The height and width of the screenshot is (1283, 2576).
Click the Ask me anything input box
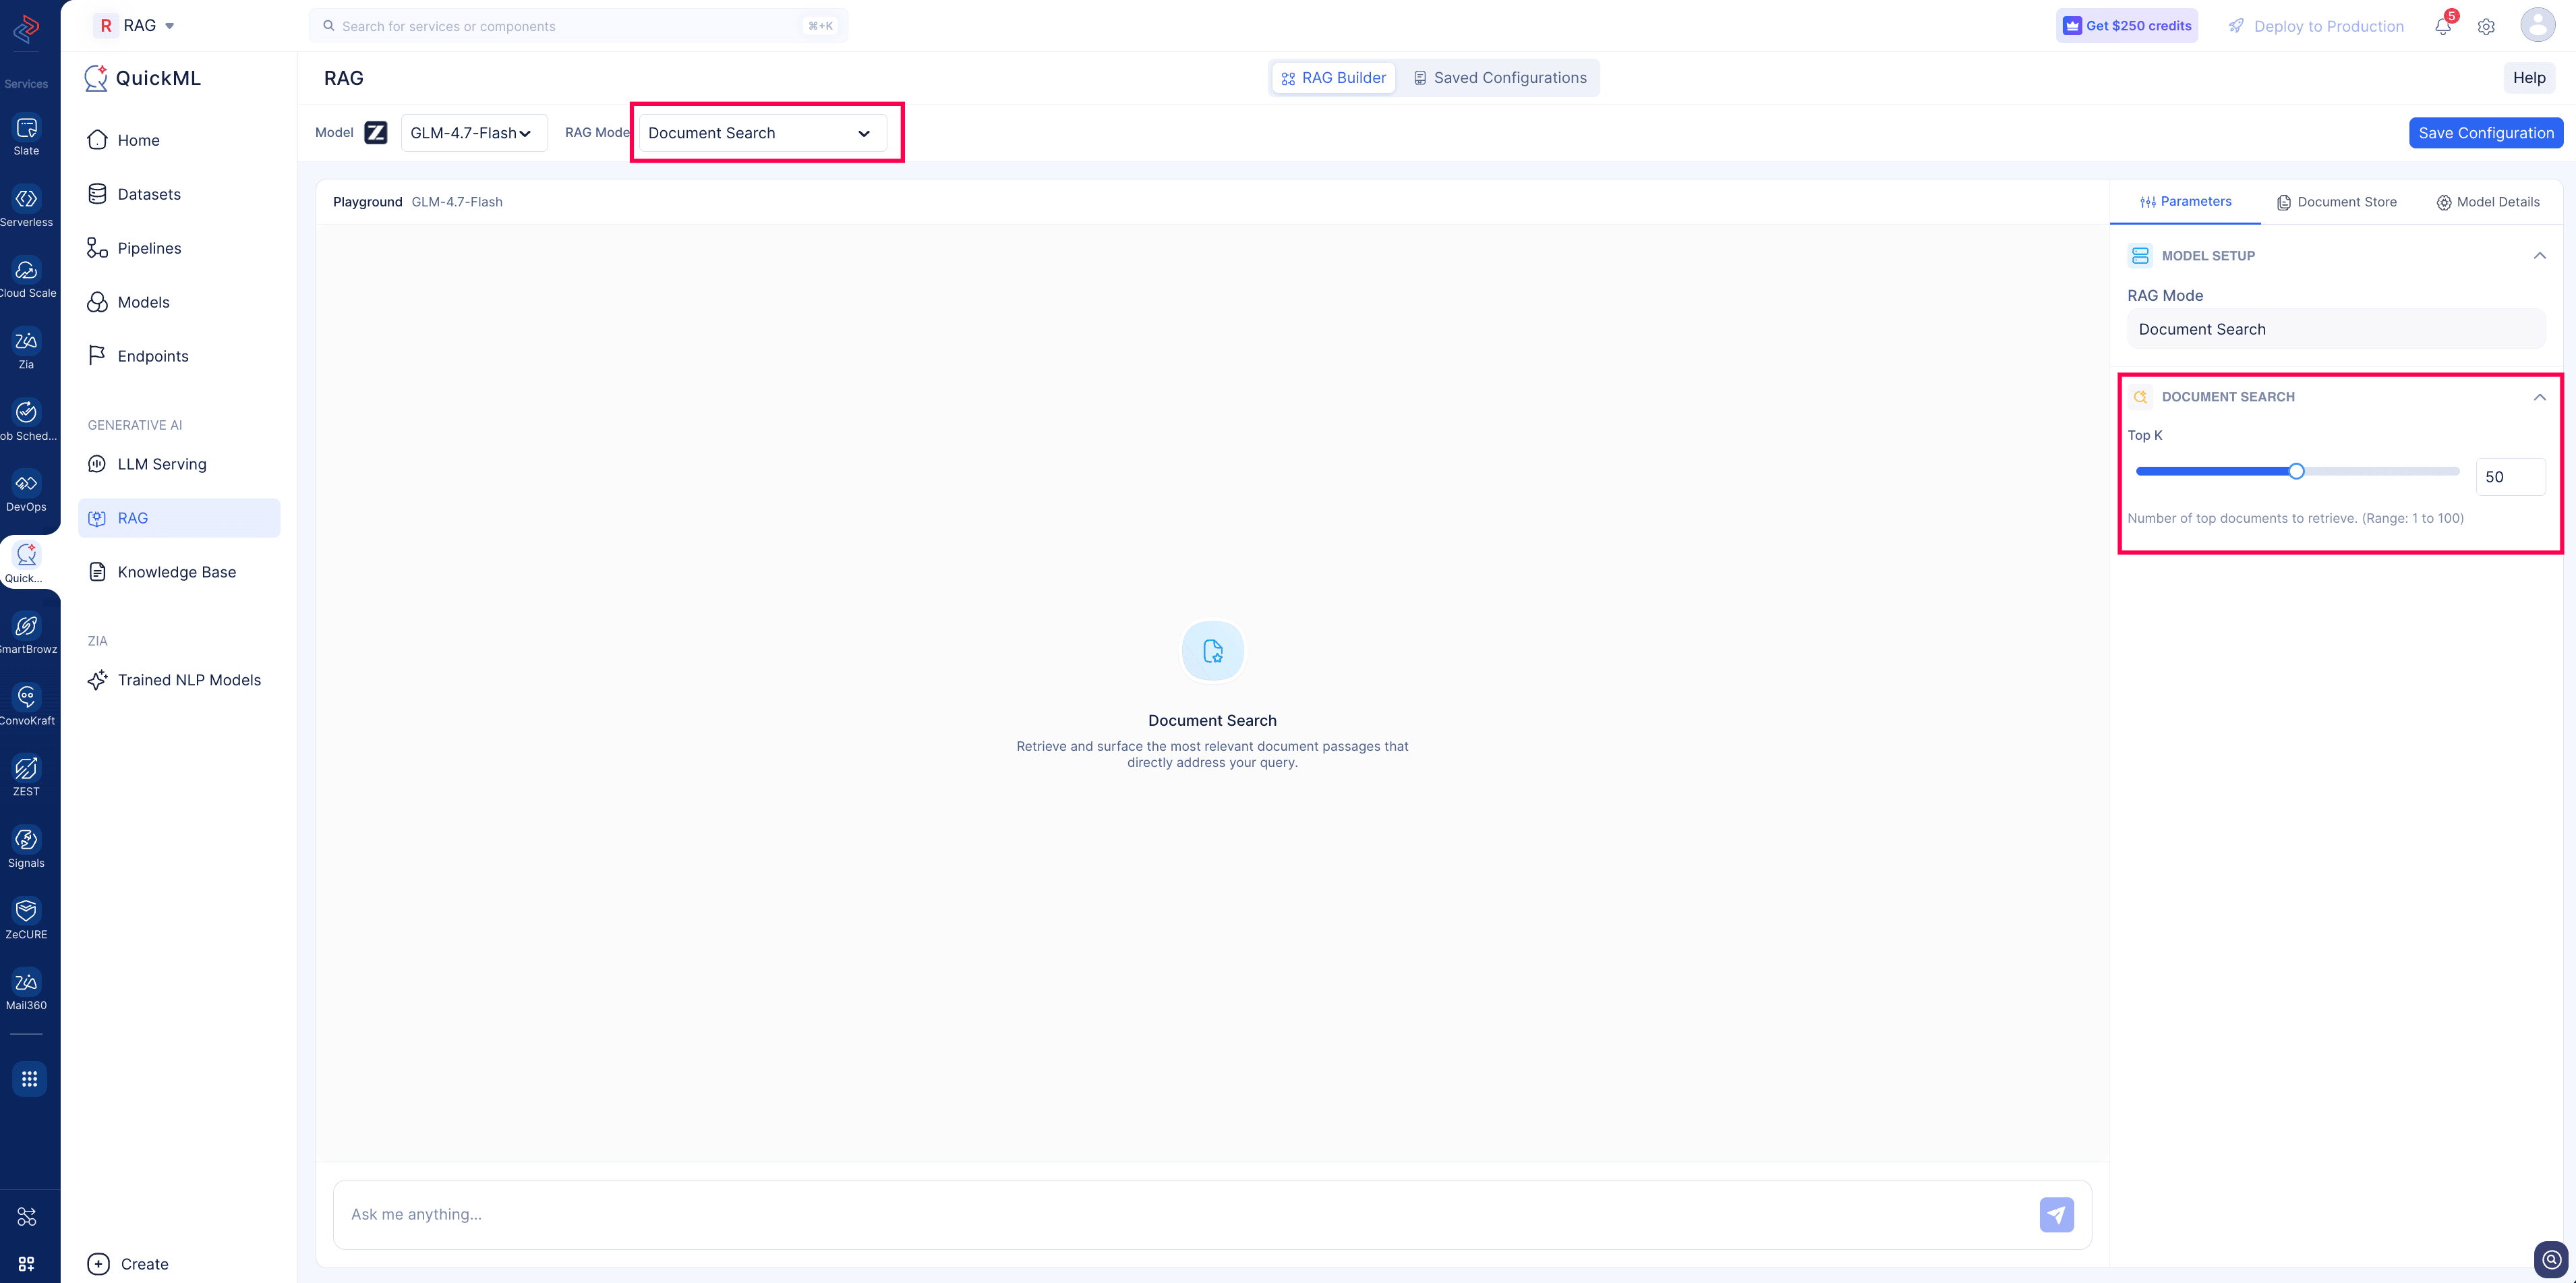pyautogui.click(x=1212, y=1215)
